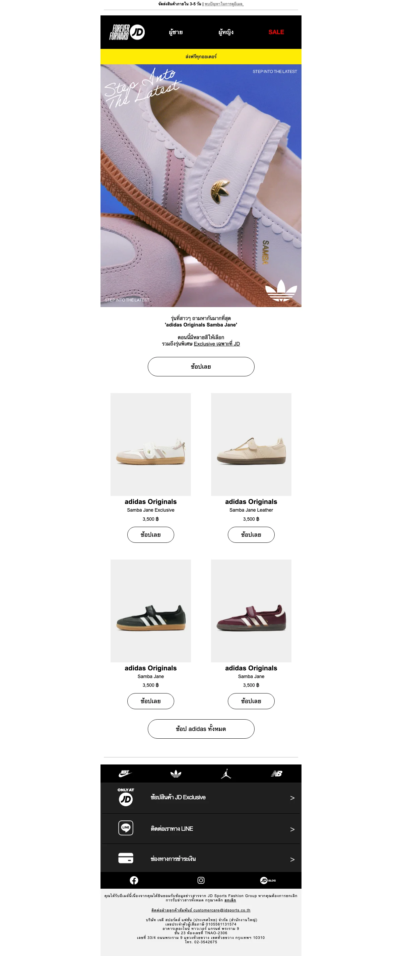402x956 pixels.
Task: Select the New Balance brand icon
Action: tap(276, 774)
